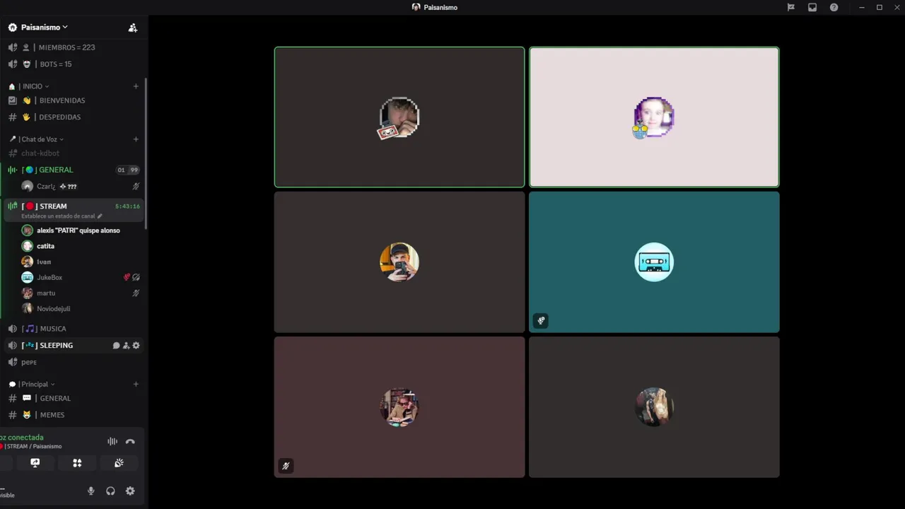Click the flag icon in title bar
Screen dimensions: 905x509
tap(791, 7)
